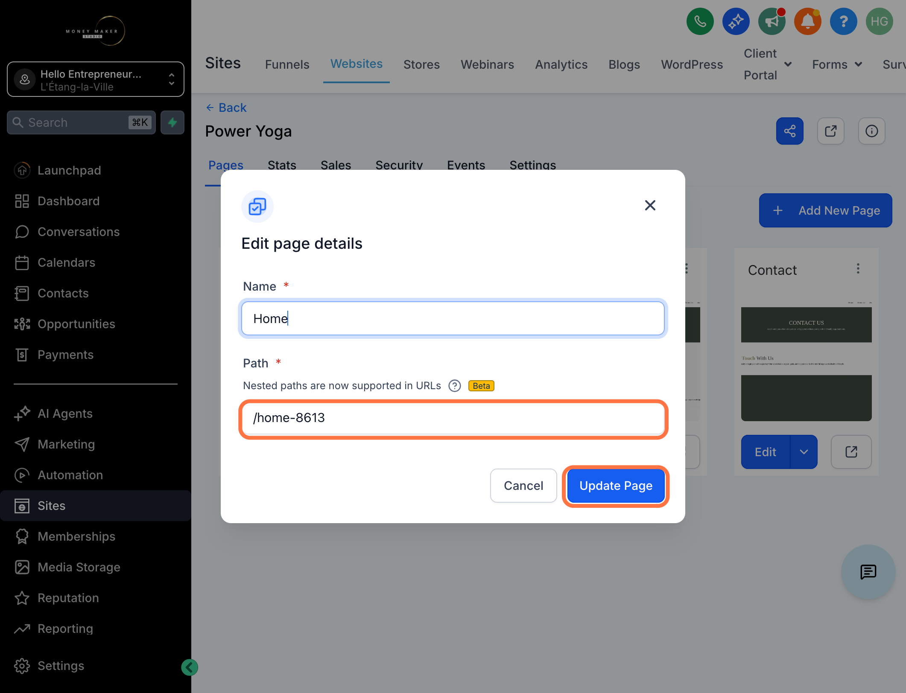
Task: Focus the Name input field
Action: (453, 319)
